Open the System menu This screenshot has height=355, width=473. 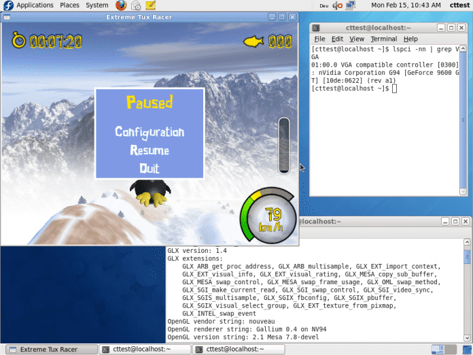tap(97, 5)
